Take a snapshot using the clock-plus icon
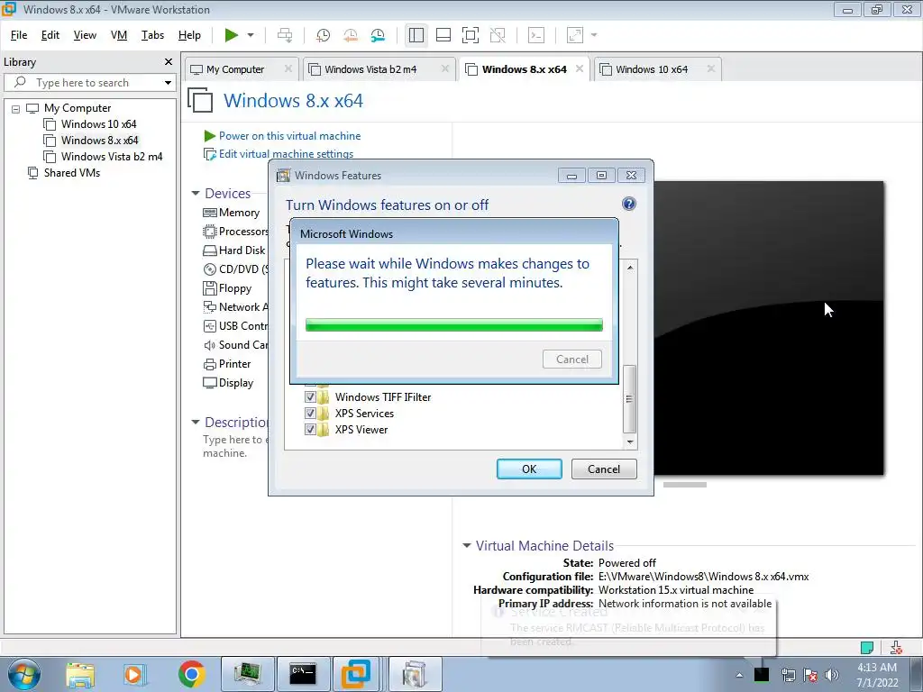This screenshot has width=923, height=692. click(x=323, y=35)
